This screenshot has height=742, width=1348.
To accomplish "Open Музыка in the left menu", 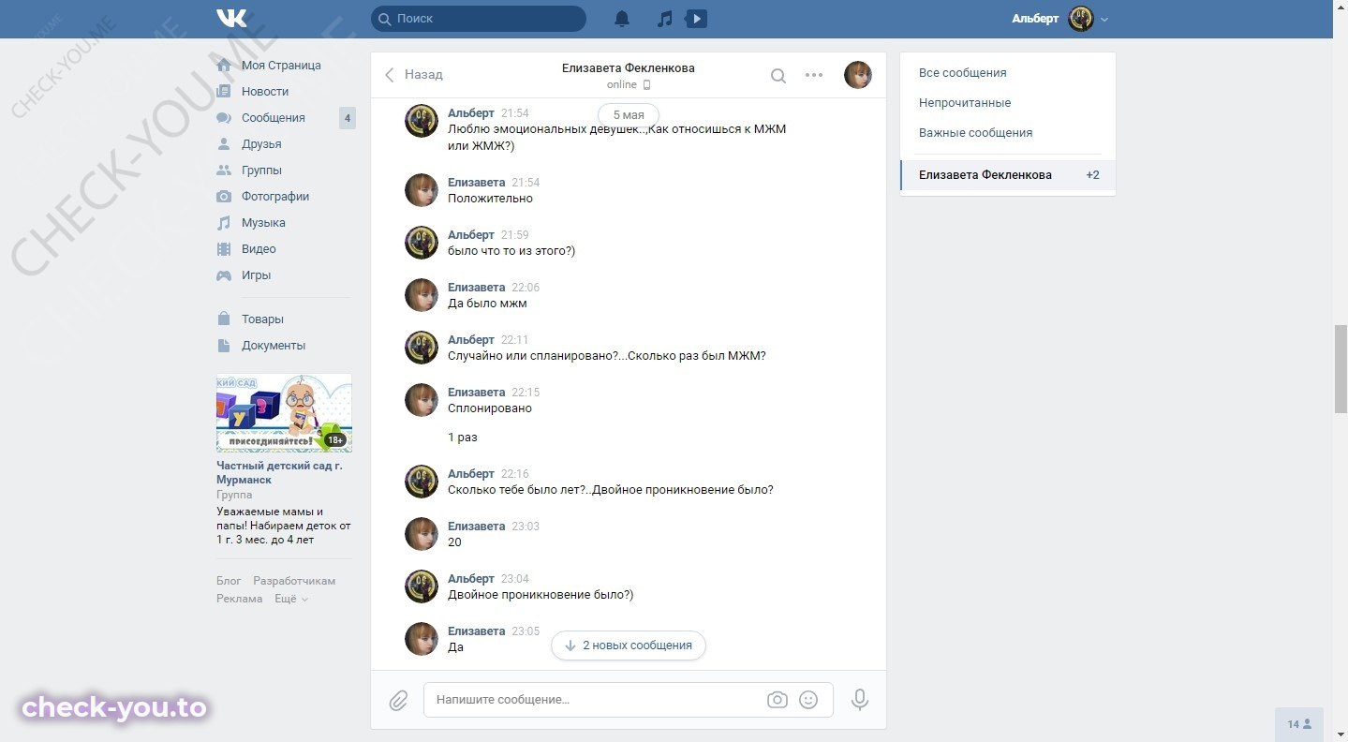I will [x=263, y=223].
